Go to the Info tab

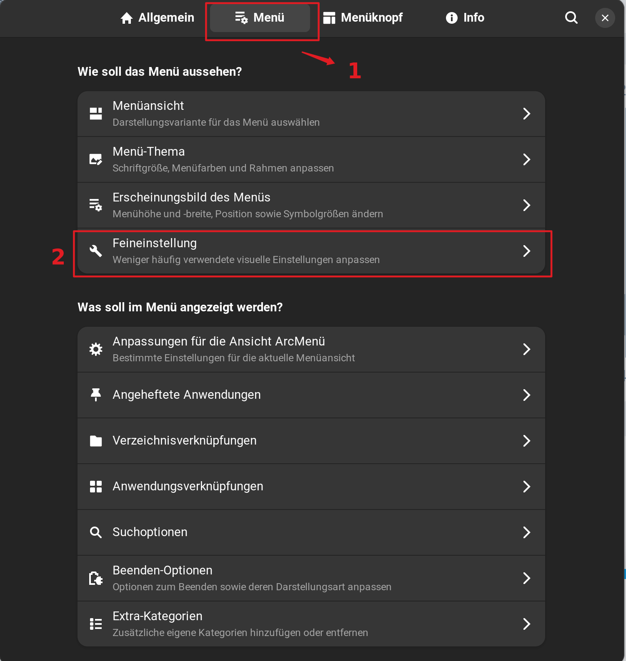(x=465, y=18)
